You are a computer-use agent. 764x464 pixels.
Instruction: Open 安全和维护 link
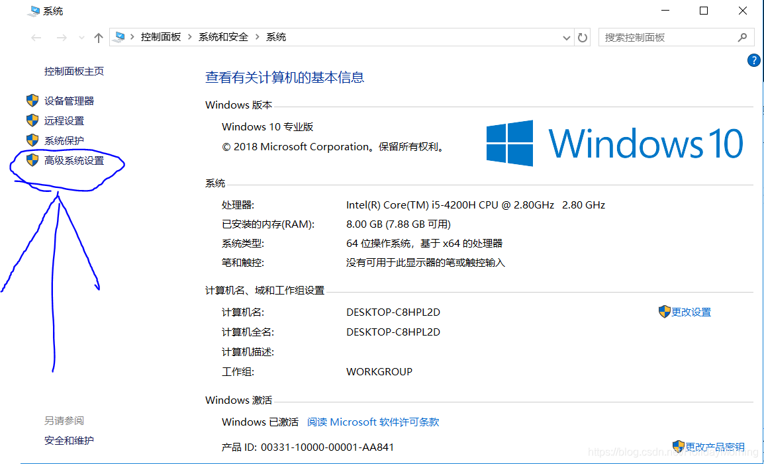pyautogui.click(x=70, y=441)
